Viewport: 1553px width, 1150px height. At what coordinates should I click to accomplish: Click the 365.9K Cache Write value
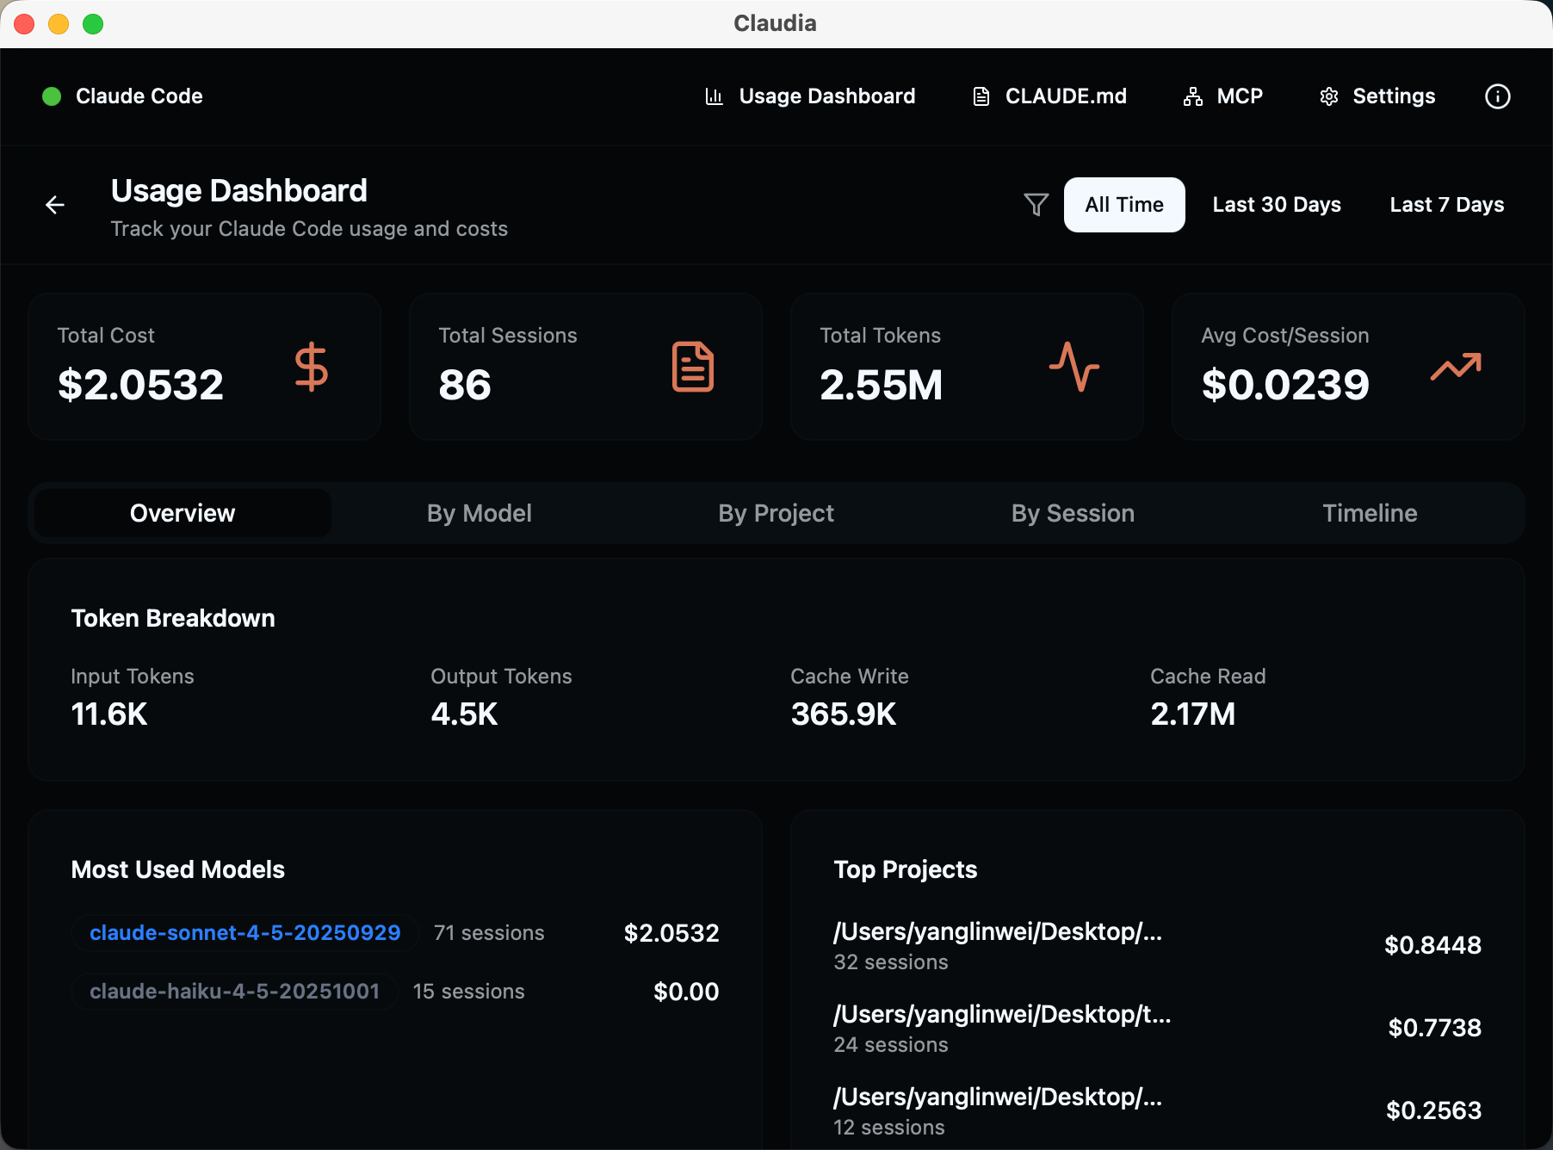pyautogui.click(x=844, y=714)
